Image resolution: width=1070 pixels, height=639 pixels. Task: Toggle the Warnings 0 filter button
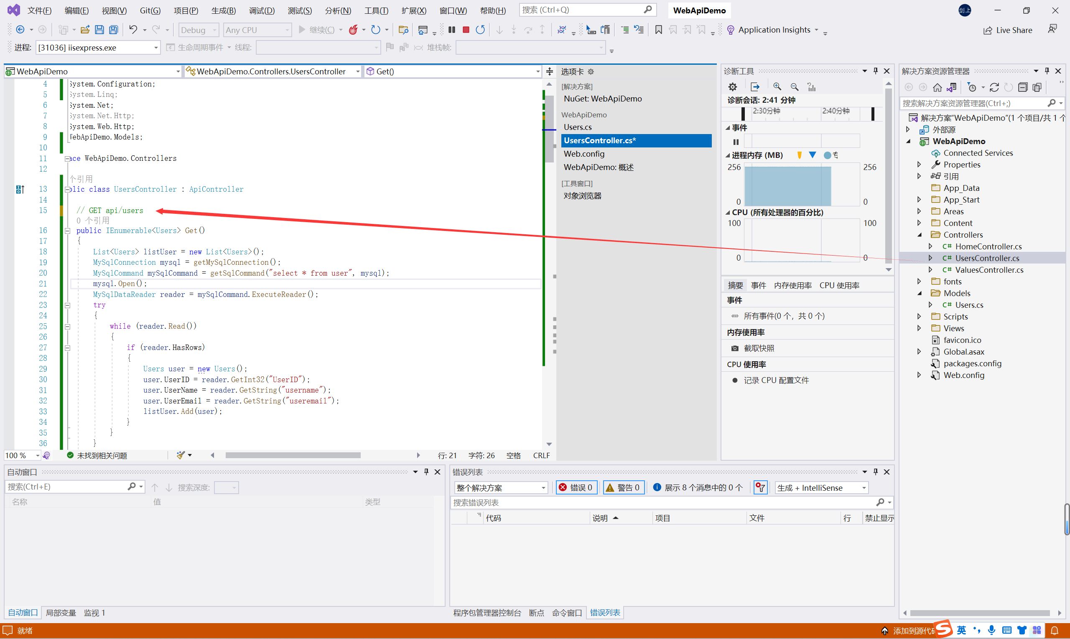(x=623, y=487)
